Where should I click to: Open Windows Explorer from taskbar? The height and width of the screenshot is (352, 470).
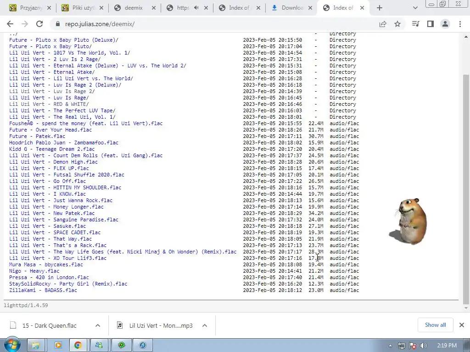(36, 345)
